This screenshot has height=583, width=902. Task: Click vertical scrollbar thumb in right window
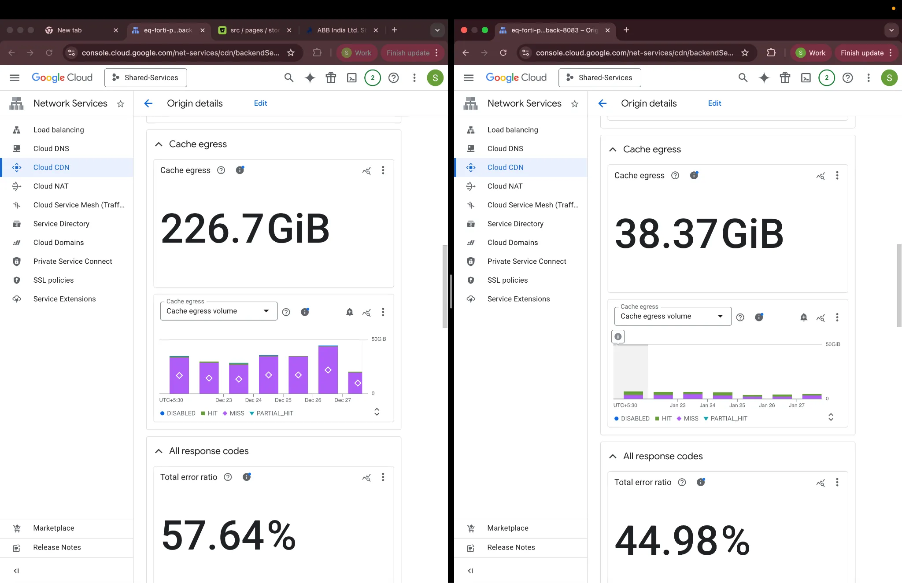[899, 285]
